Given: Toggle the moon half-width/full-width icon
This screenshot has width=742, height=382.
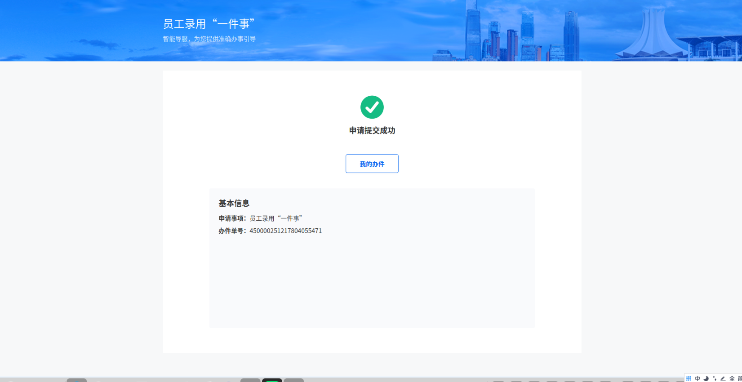Looking at the screenshot, I should (x=706, y=378).
